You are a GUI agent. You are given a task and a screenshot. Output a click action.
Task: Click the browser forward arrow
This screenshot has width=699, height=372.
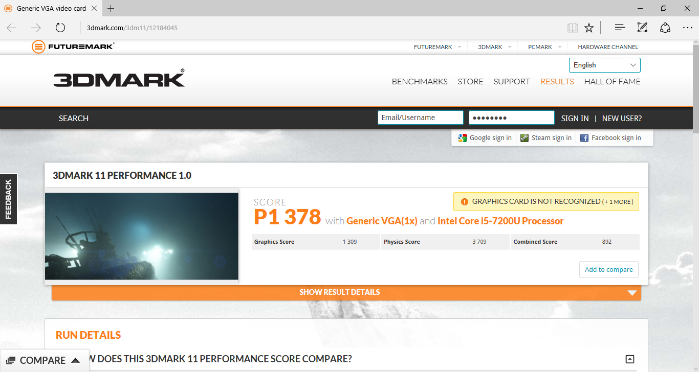pyautogui.click(x=36, y=28)
